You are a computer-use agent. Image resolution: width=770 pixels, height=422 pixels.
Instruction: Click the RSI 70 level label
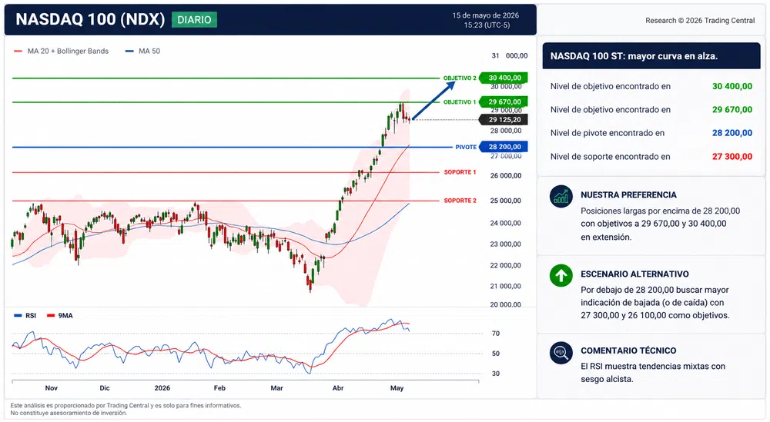[495, 334]
